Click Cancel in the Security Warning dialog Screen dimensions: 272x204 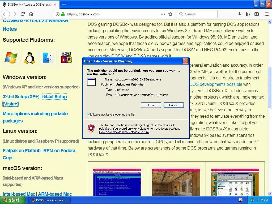pyautogui.click(x=173, y=105)
